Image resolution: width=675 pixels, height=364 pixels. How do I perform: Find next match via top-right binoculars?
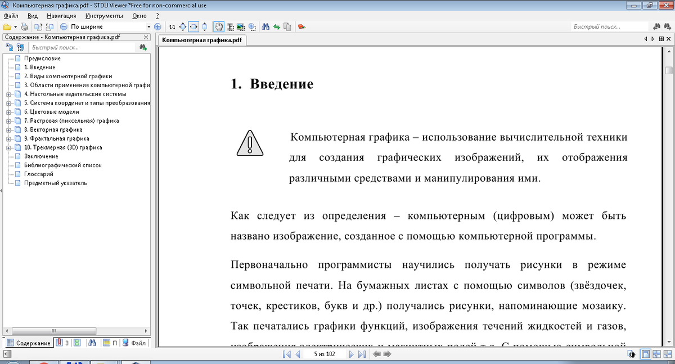coord(668,26)
